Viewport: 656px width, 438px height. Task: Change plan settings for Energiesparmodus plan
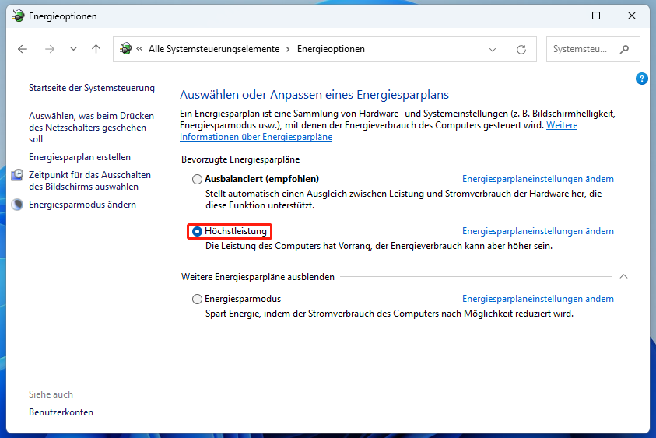point(538,299)
